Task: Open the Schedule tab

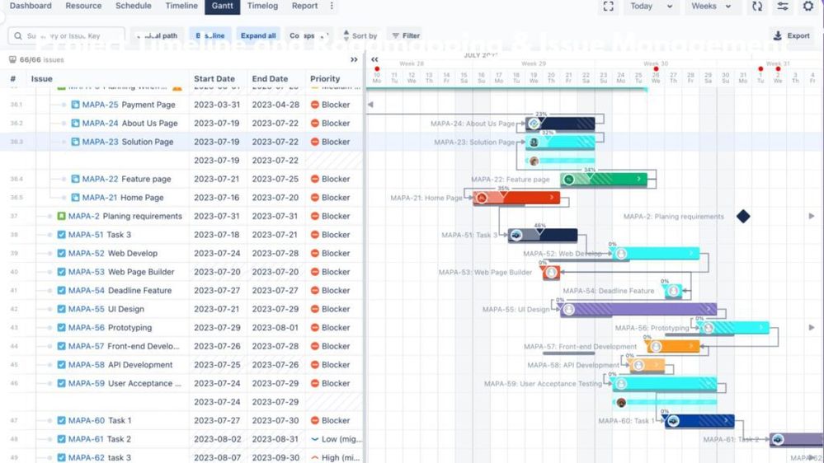Action: point(134,6)
